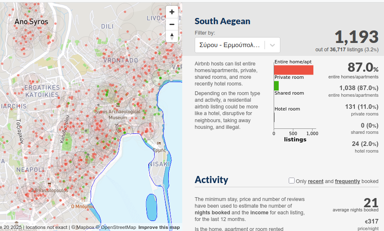The height and width of the screenshot is (231, 384).
Task: Click the South Aegean heading
Action: 222,21
